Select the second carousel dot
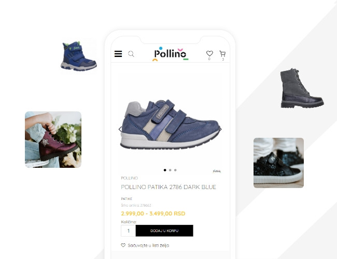Screen dimensions: 337x259 [x=170, y=170]
